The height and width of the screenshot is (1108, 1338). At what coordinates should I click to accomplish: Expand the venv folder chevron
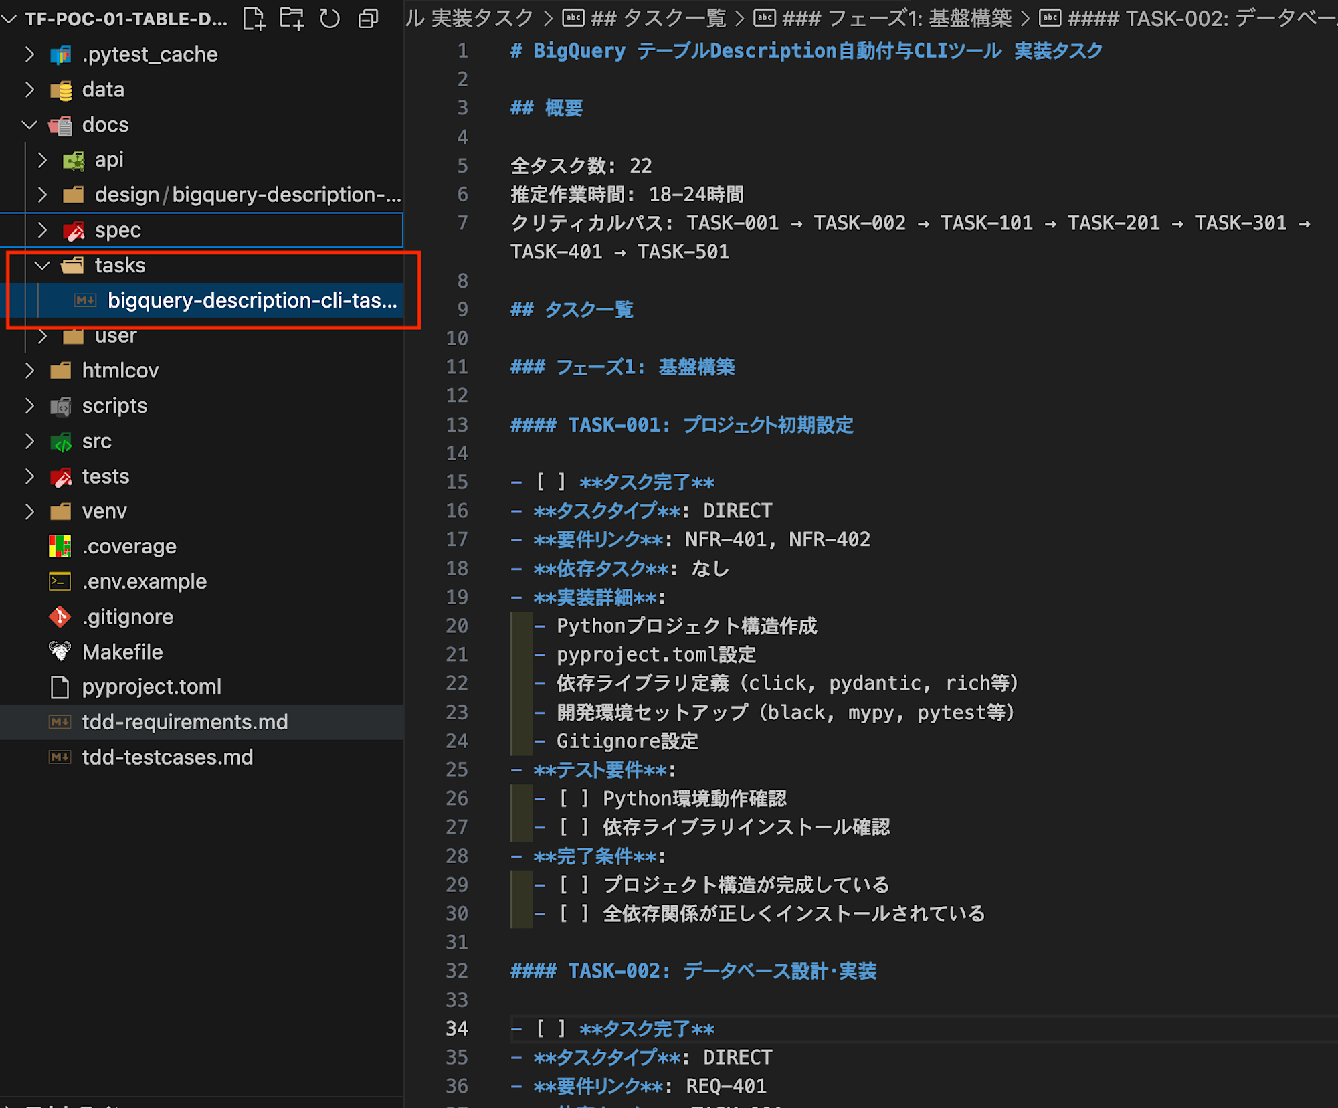pos(29,512)
